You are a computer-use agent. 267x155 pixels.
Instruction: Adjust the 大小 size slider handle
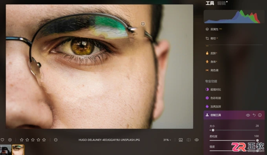pyautogui.click(x=213, y=130)
